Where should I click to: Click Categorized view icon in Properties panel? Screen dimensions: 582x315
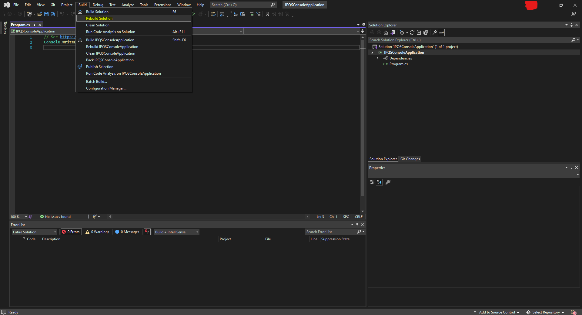point(372,182)
